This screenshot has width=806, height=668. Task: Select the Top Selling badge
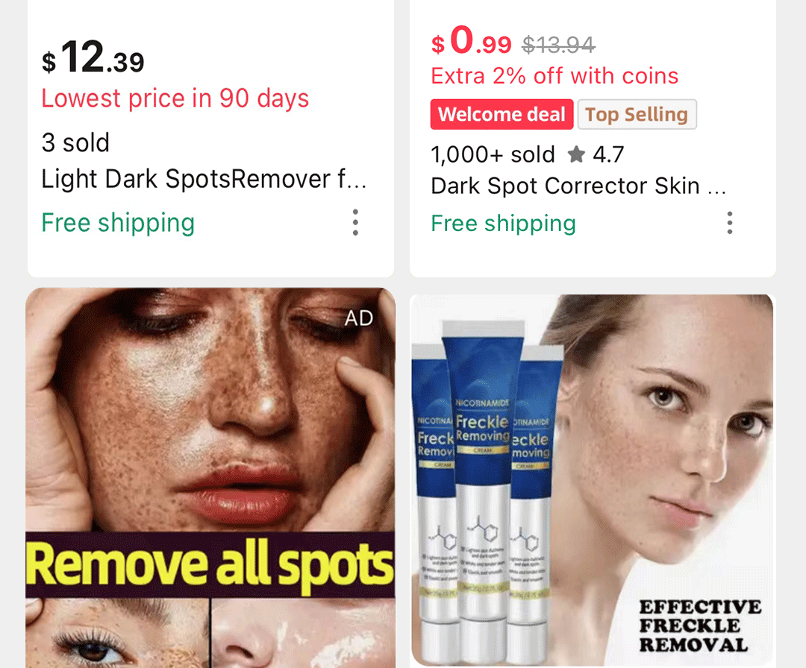[637, 114]
